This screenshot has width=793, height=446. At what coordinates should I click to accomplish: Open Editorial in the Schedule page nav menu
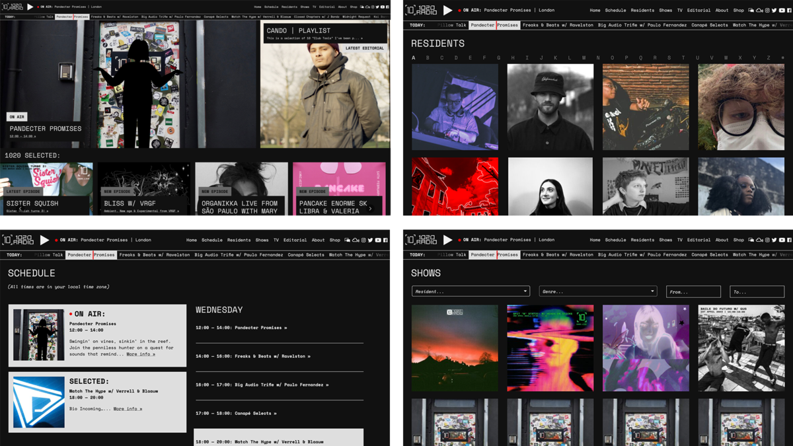click(x=295, y=240)
